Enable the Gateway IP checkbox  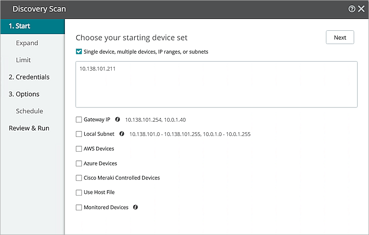pos(79,120)
